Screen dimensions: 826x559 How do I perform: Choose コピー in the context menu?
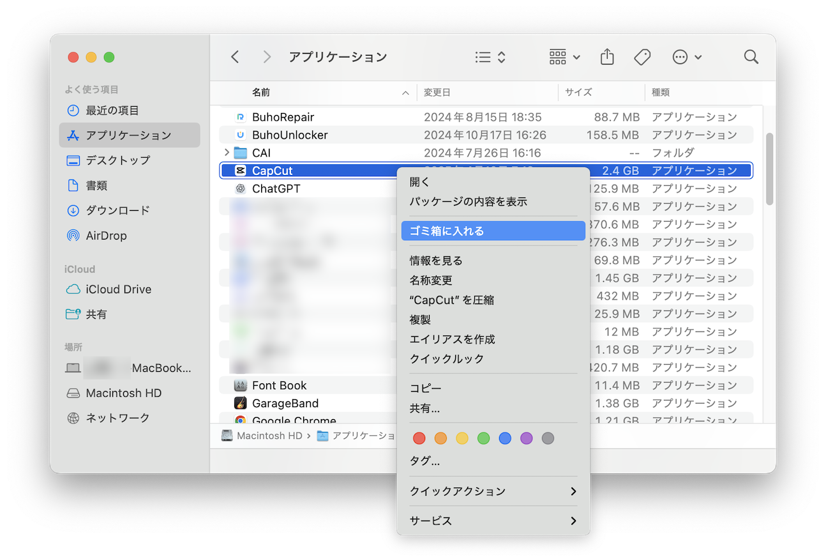(493, 388)
